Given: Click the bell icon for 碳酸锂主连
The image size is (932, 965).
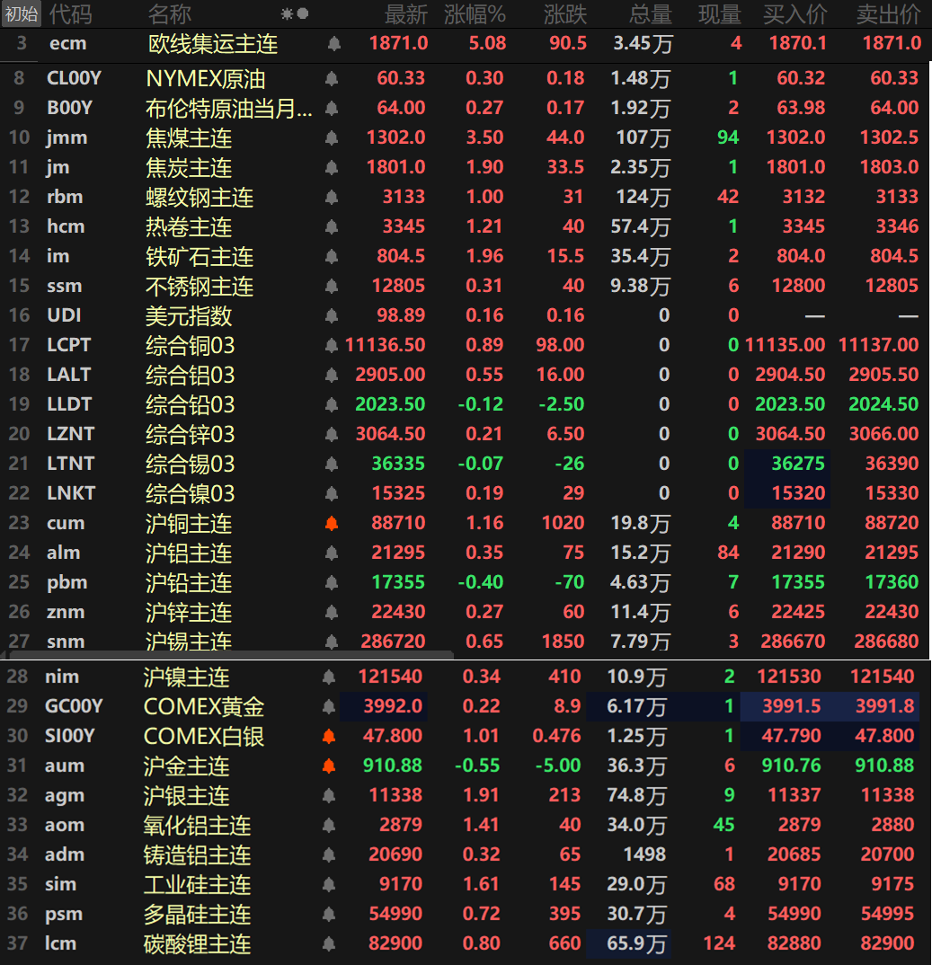Looking at the screenshot, I should [x=329, y=944].
